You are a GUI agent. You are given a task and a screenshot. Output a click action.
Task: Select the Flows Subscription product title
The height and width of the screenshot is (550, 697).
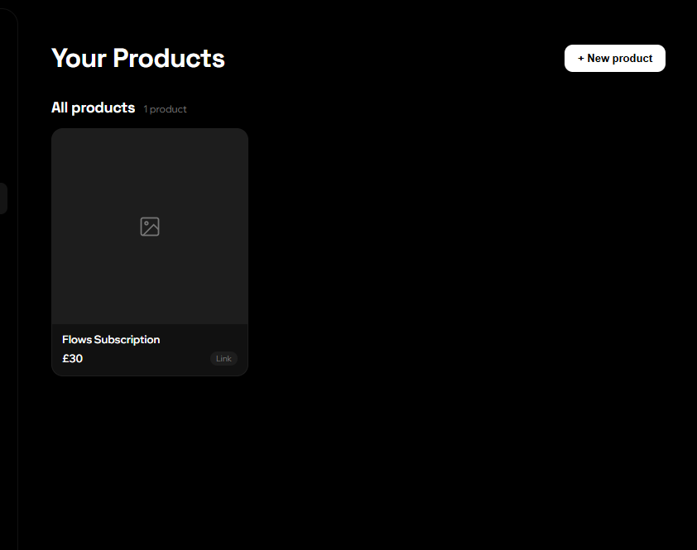(111, 339)
